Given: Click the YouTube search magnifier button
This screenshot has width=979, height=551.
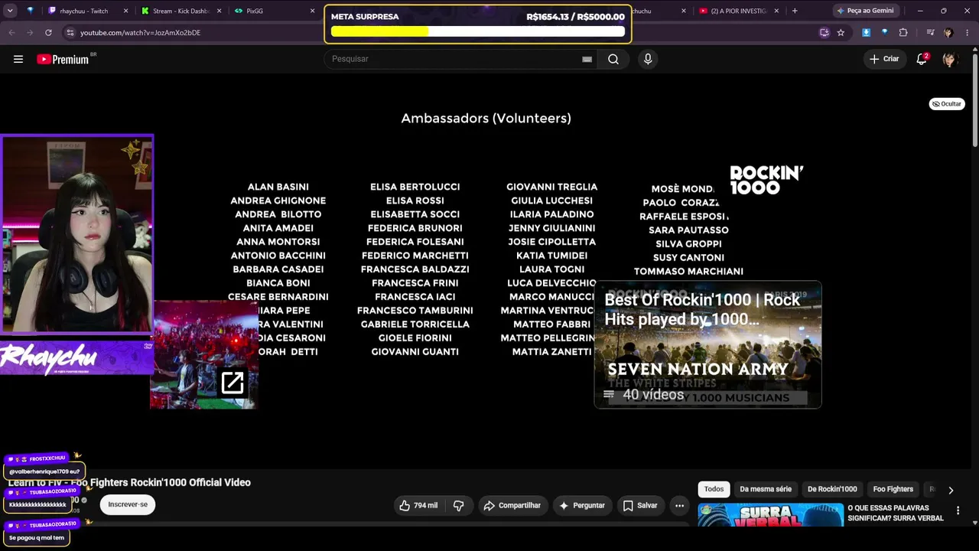Looking at the screenshot, I should coord(613,59).
